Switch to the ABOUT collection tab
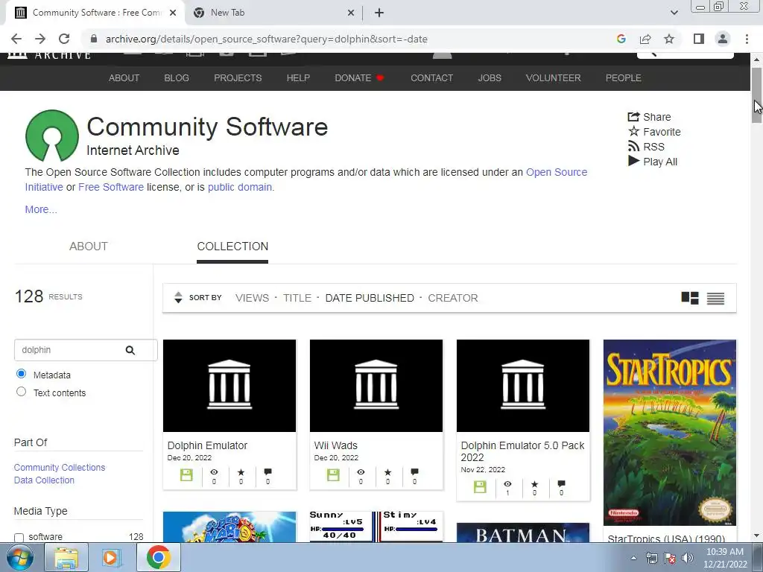 pos(89,246)
